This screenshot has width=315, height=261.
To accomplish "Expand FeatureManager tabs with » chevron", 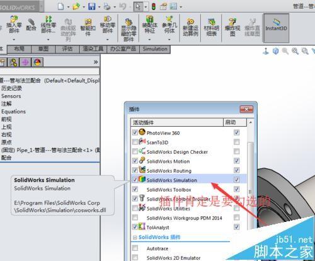I will pos(96,62).
